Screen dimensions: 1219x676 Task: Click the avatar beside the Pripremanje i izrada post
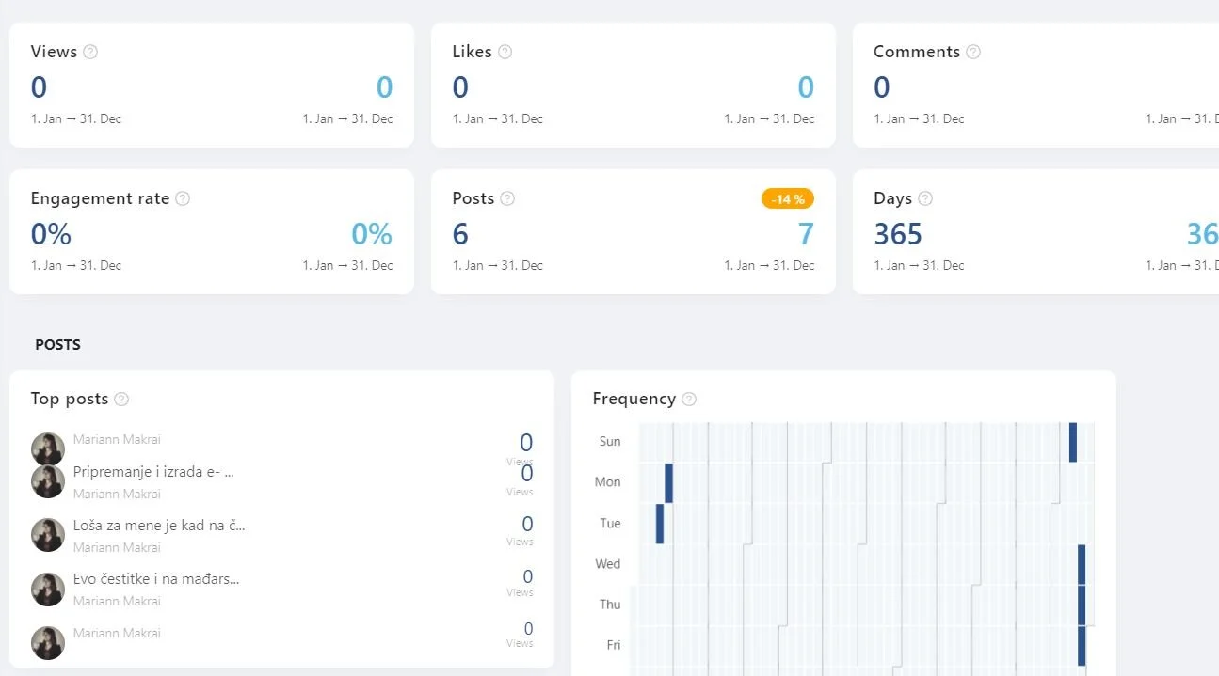tap(48, 481)
